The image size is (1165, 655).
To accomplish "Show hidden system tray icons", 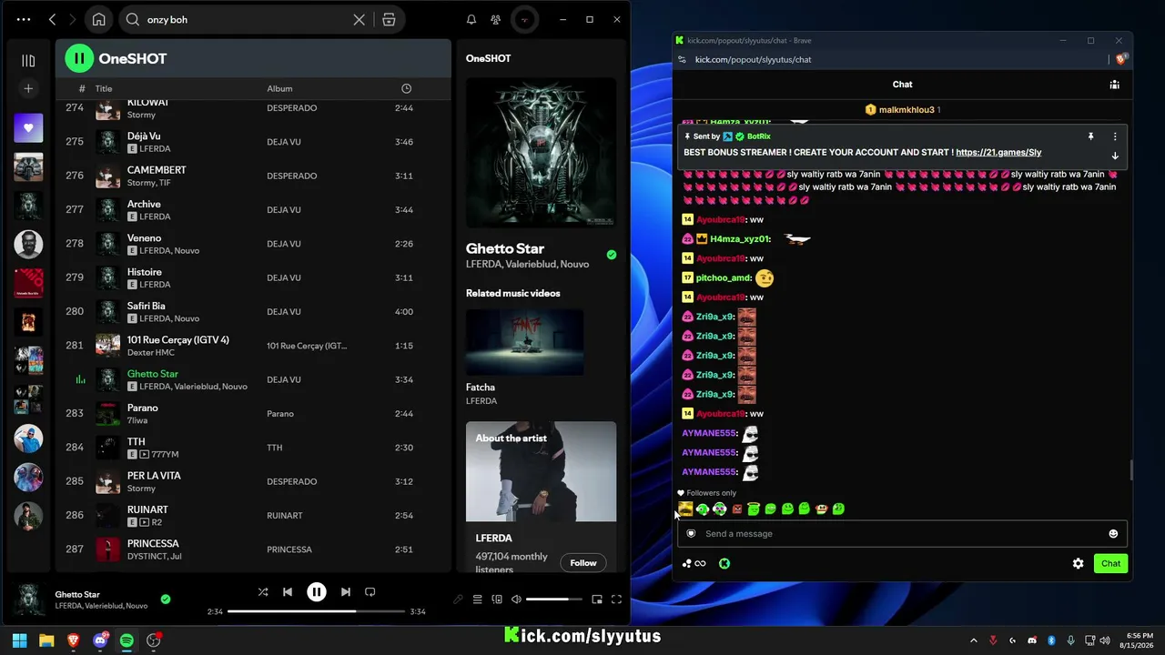I will [974, 640].
